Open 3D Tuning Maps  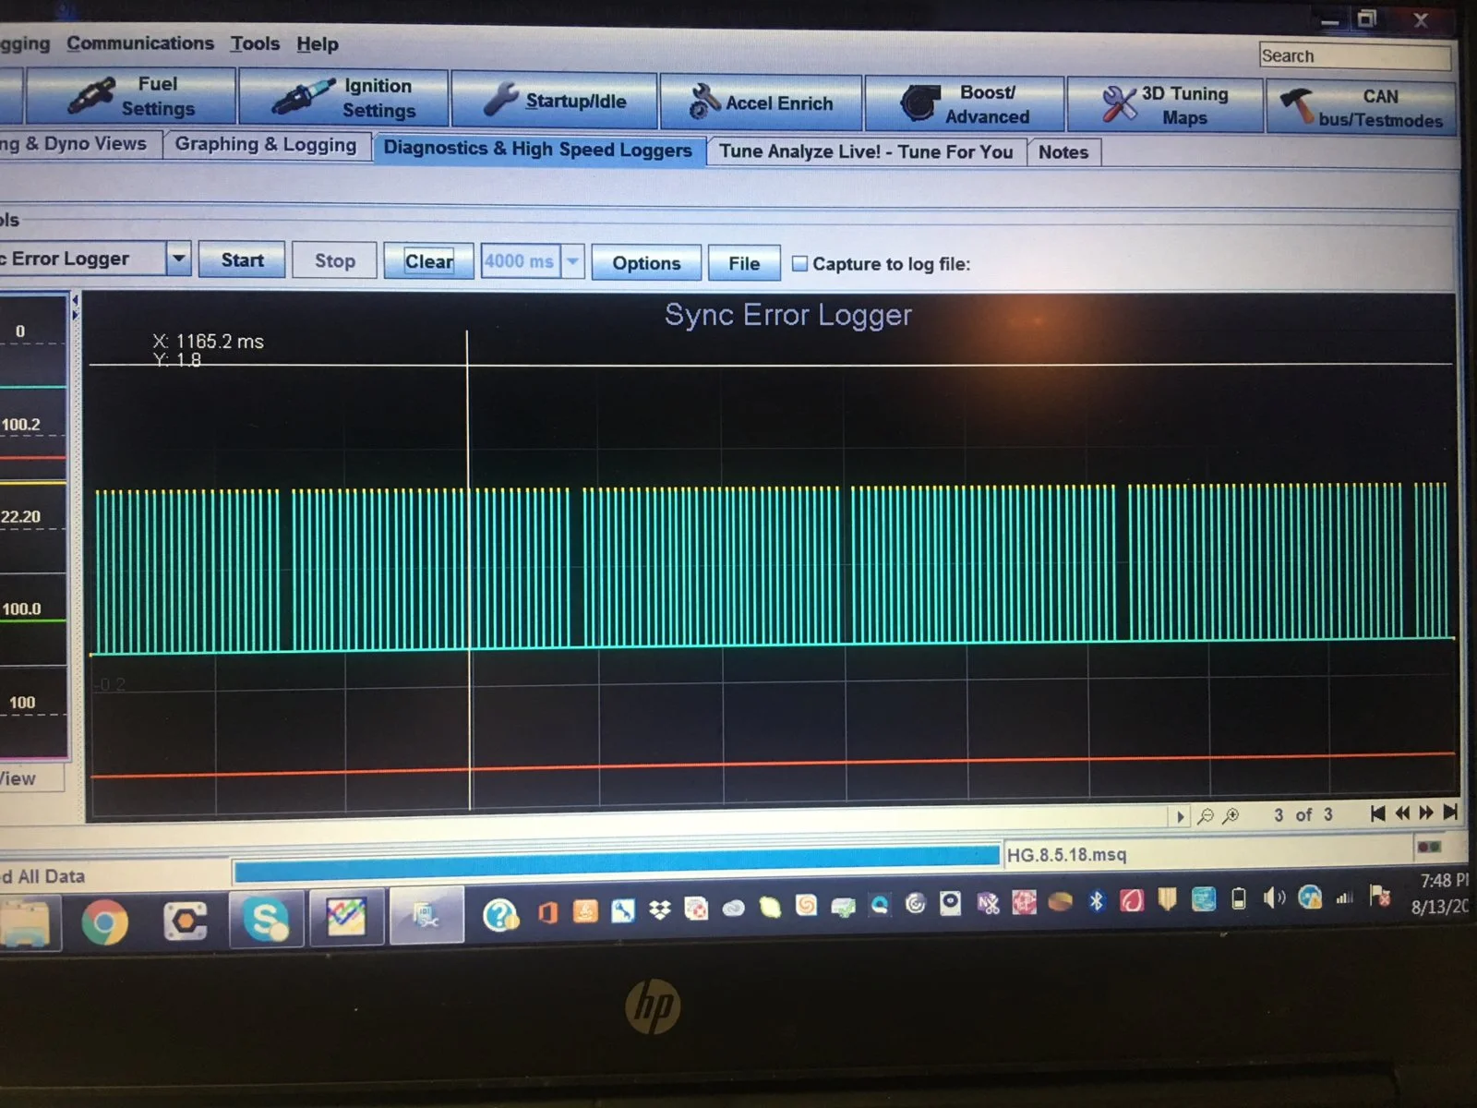coord(1165,106)
